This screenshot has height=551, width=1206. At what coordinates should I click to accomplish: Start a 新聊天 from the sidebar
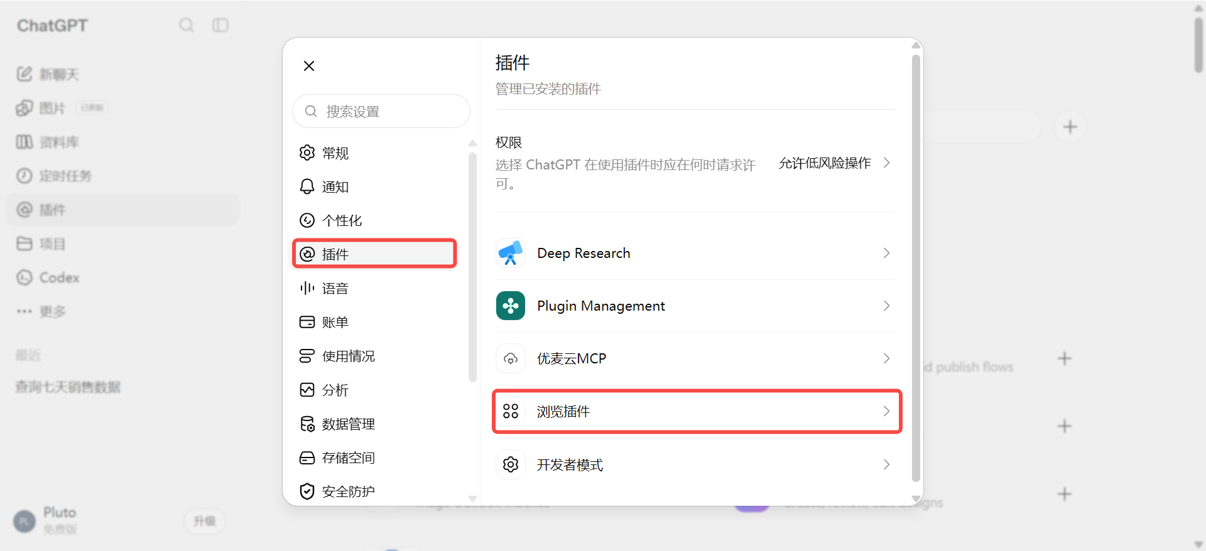(122, 74)
